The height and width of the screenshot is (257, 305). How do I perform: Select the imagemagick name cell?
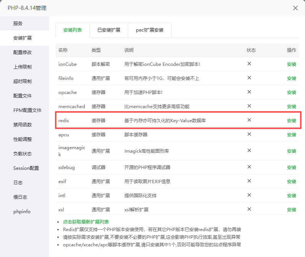pos(72,151)
